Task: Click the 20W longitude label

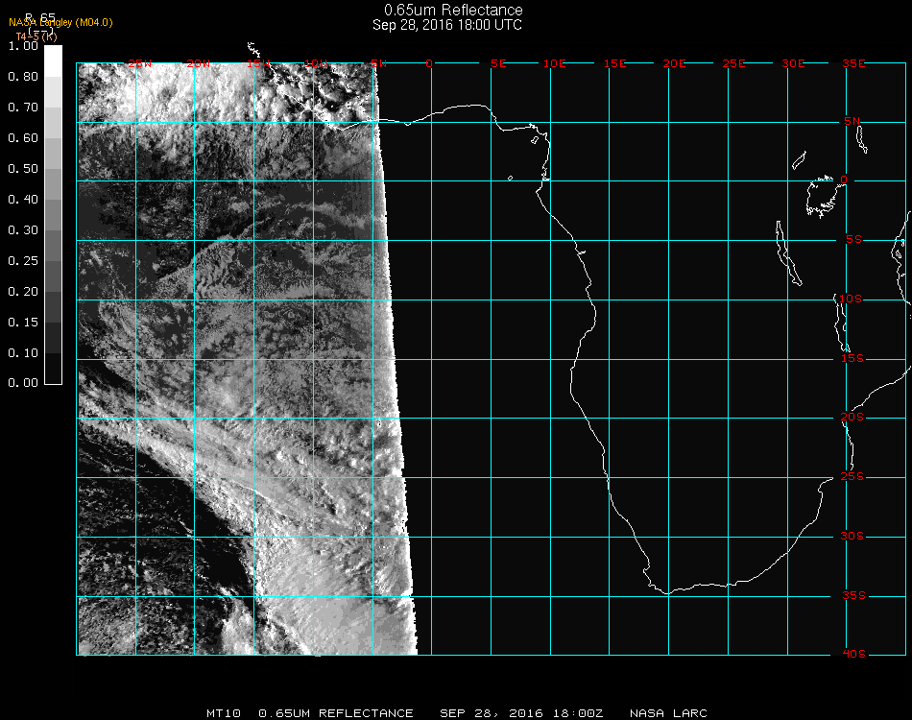Action: (x=199, y=64)
